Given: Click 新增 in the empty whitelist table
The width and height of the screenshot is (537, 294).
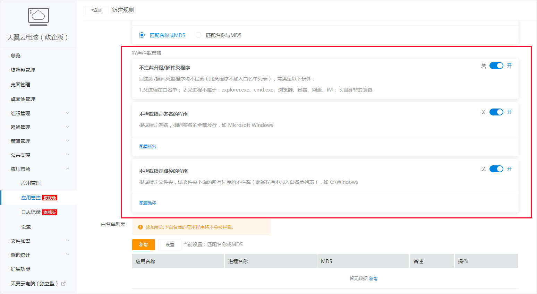Looking at the screenshot, I should coord(374,278).
